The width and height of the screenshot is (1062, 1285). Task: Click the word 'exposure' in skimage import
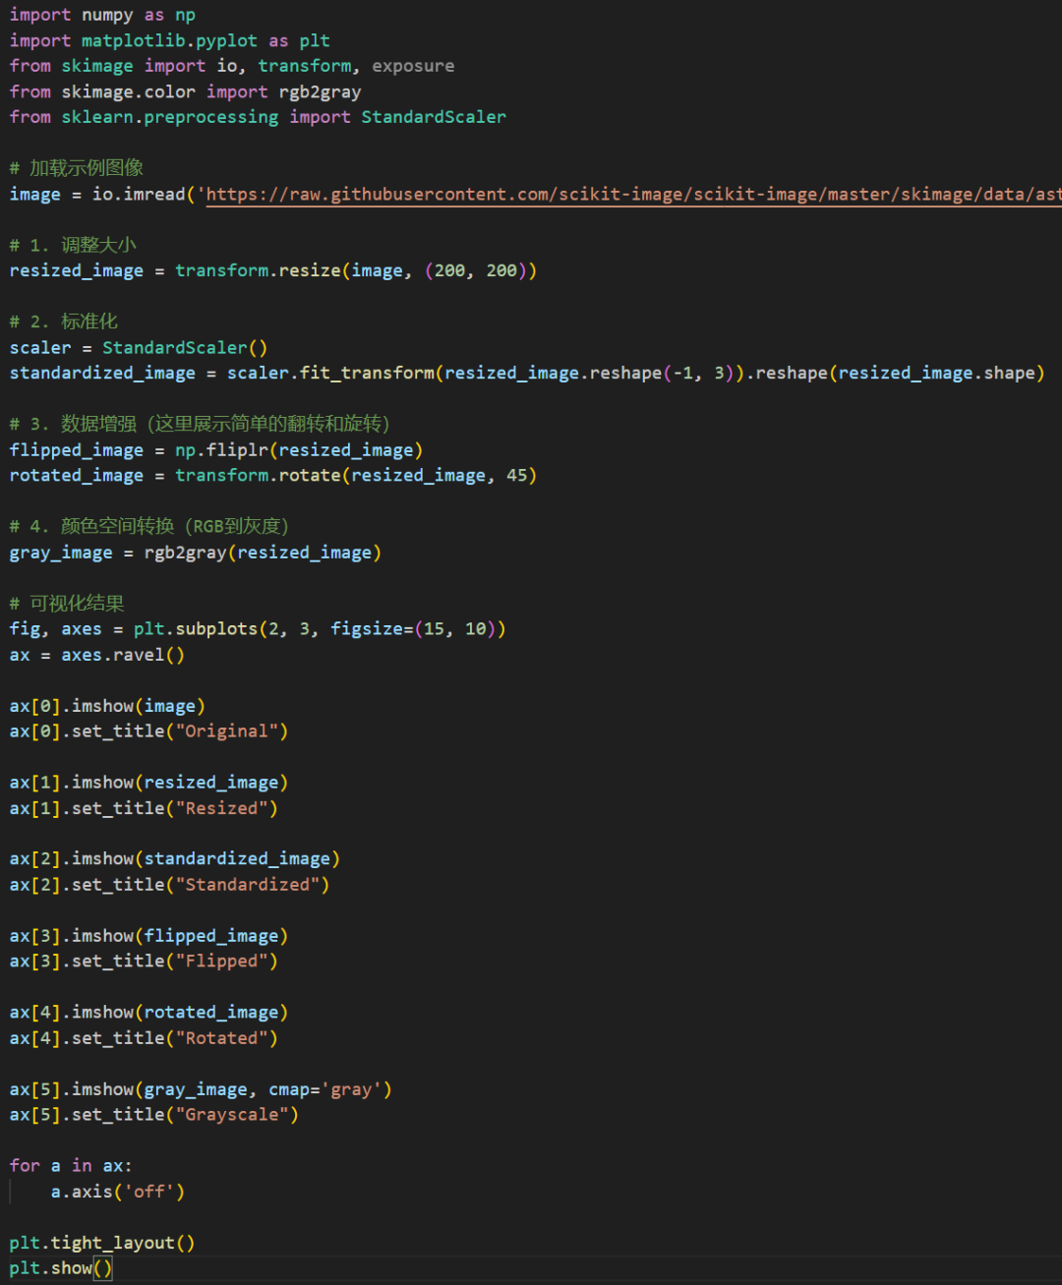click(x=413, y=66)
